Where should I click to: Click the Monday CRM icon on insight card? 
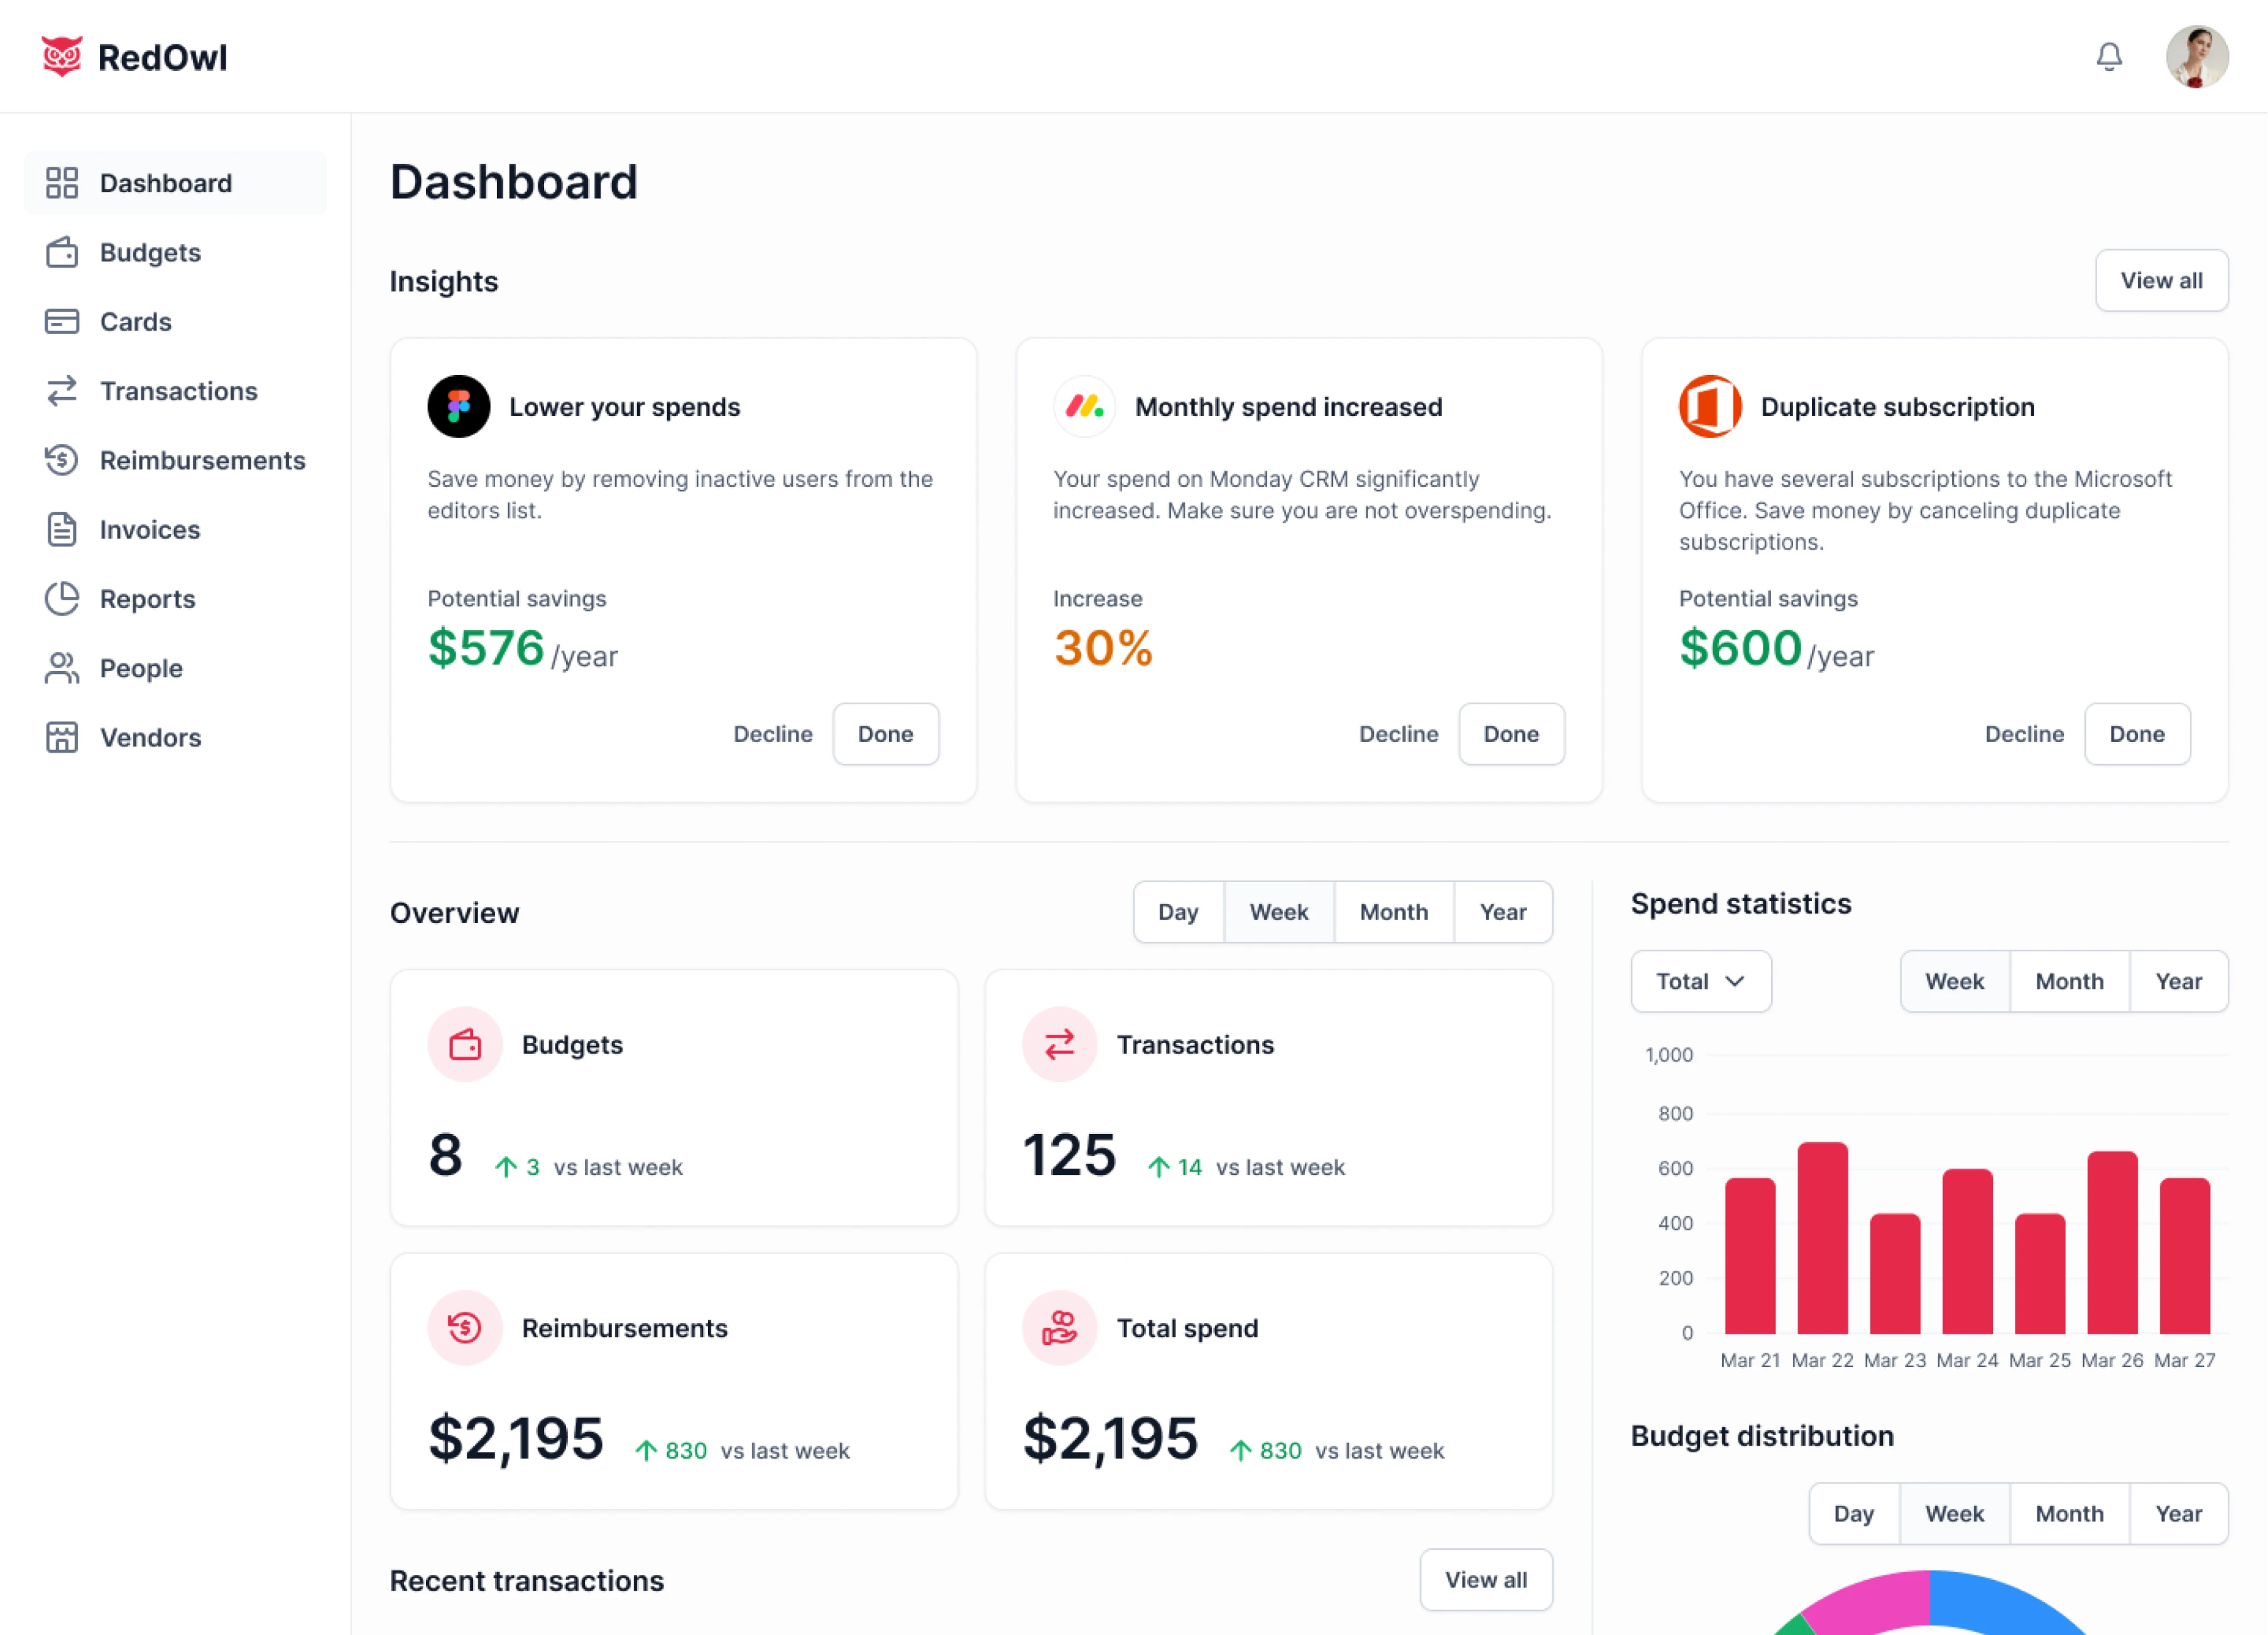(1085, 407)
